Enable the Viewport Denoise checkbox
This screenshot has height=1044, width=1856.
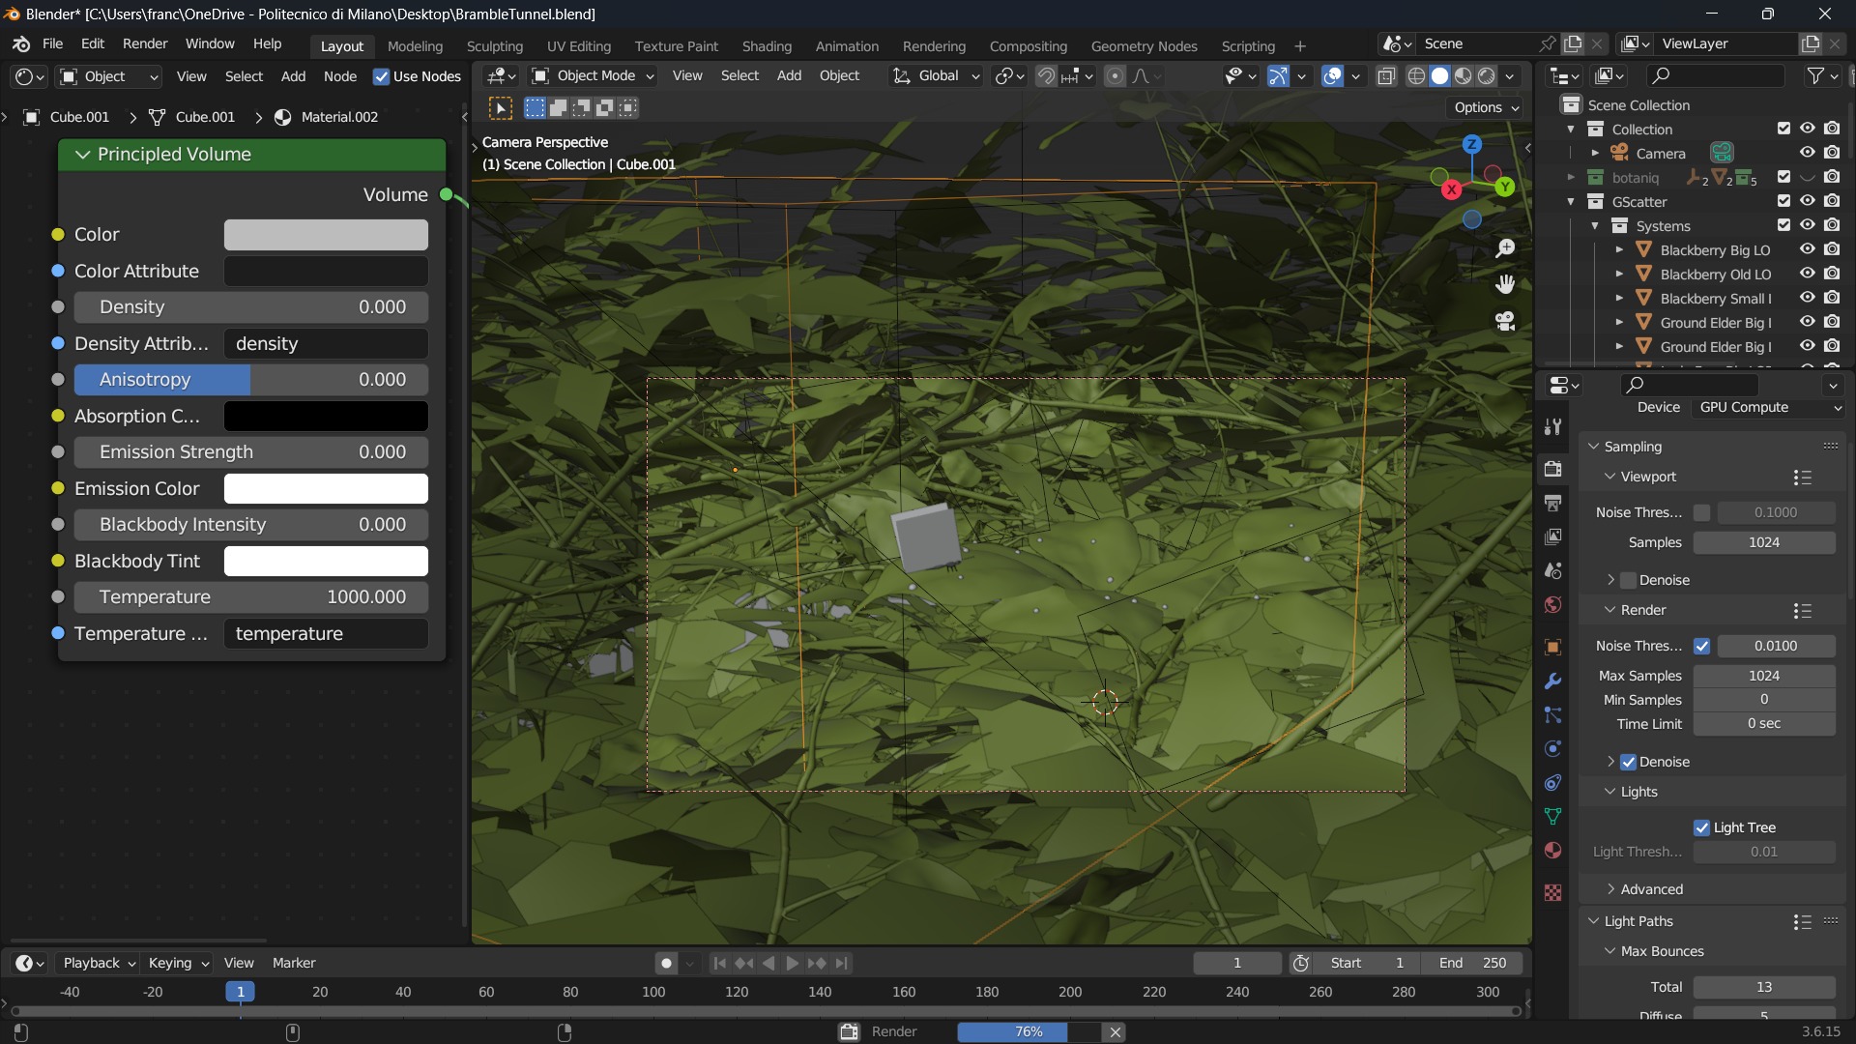point(1629,580)
